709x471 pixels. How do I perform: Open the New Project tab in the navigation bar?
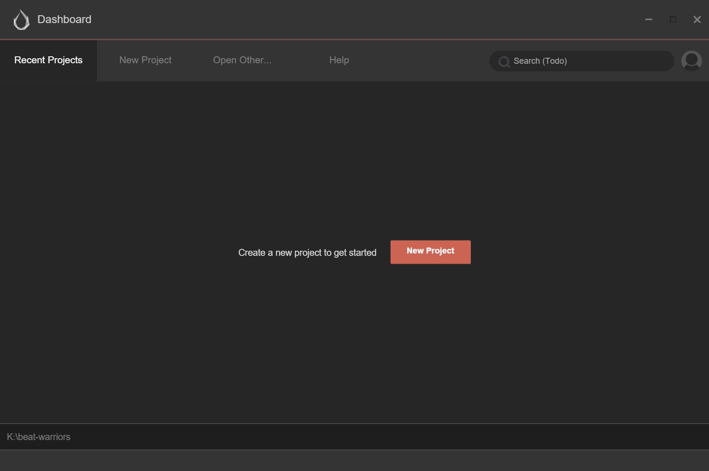[145, 60]
